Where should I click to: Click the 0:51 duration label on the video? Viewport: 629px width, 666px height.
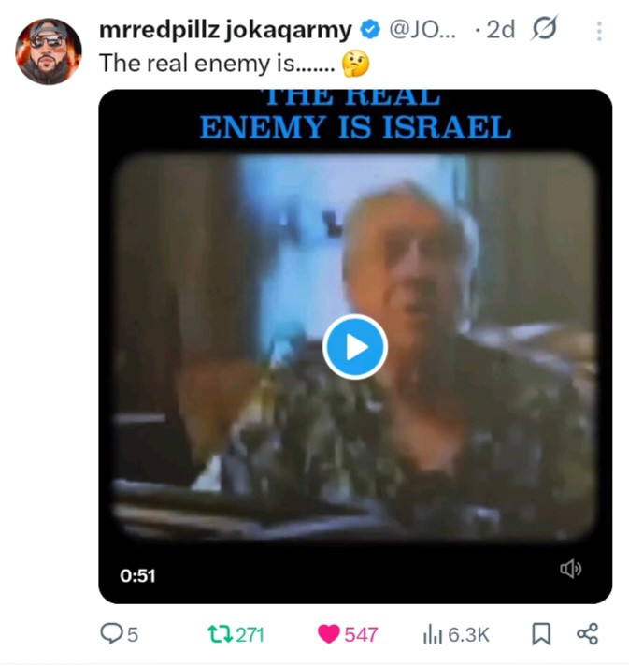tap(137, 576)
